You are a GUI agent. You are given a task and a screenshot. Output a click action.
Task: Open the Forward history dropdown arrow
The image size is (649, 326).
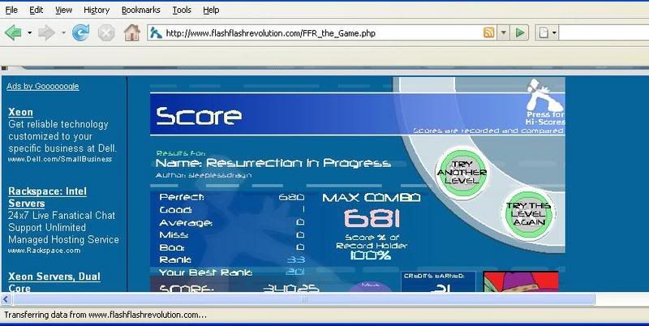click(x=63, y=32)
